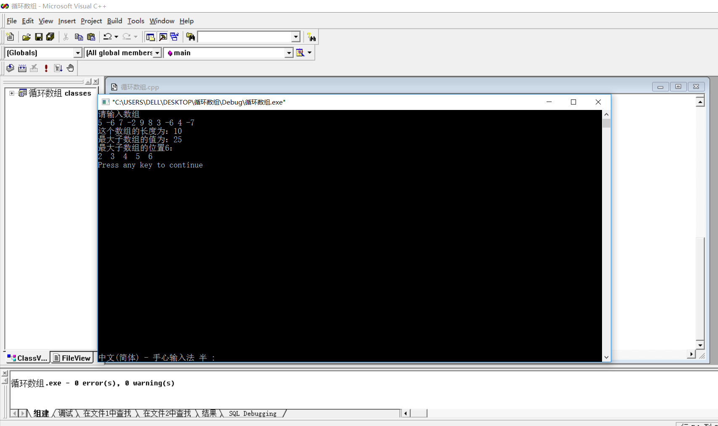
Task: Click the Go debug icon
Action: pyautogui.click(x=58, y=68)
